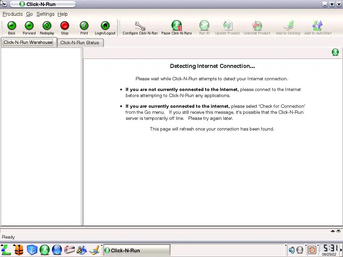Open the Products menu
Image resolution: width=343 pixels, height=257 pixels.
tap(12, 14)
